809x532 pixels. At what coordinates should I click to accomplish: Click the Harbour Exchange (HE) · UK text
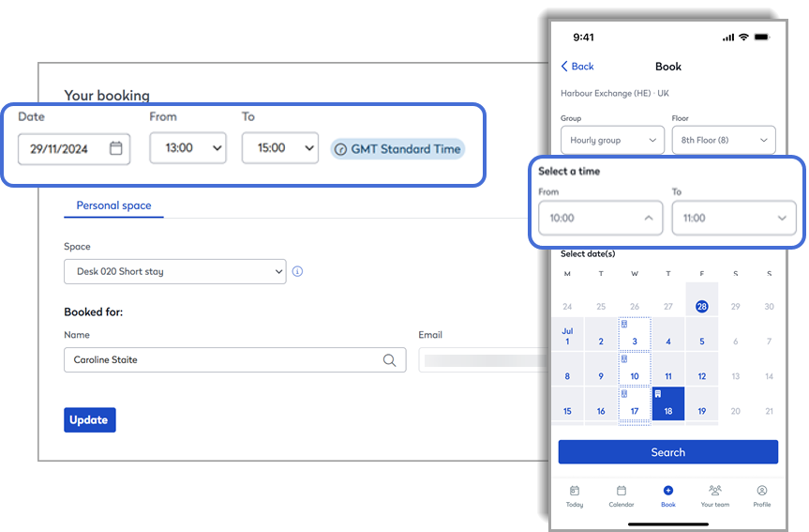tap(615, 94)
